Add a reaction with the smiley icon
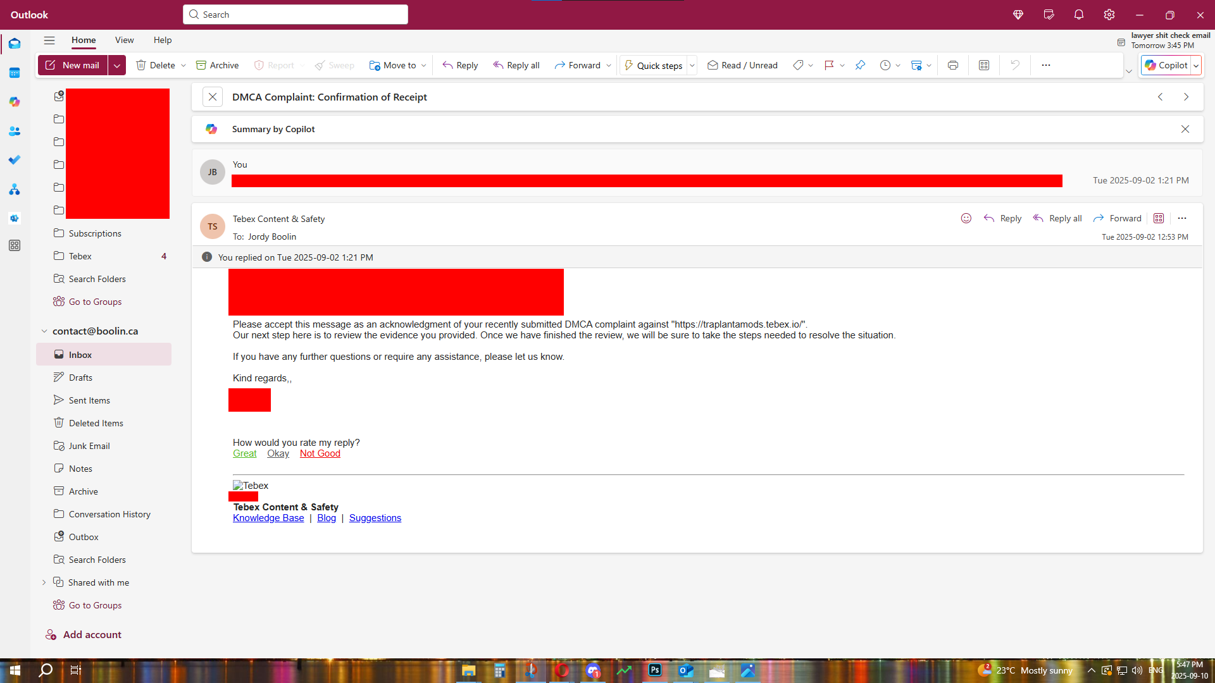The image size is (1215, 683). [966, 218]
